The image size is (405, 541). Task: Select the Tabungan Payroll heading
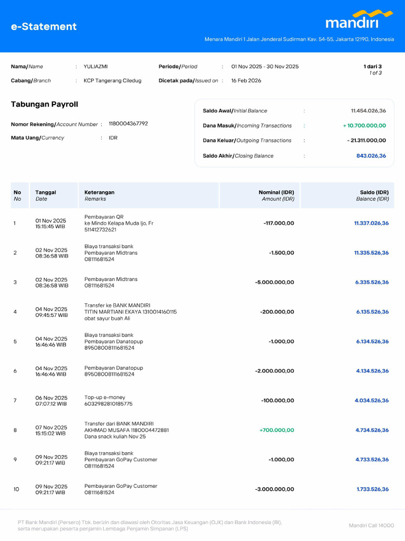click(x=44, y=104)
